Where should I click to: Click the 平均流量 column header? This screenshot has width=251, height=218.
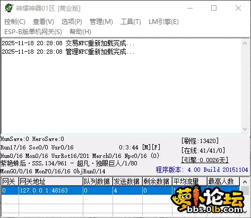pos(189,181)
